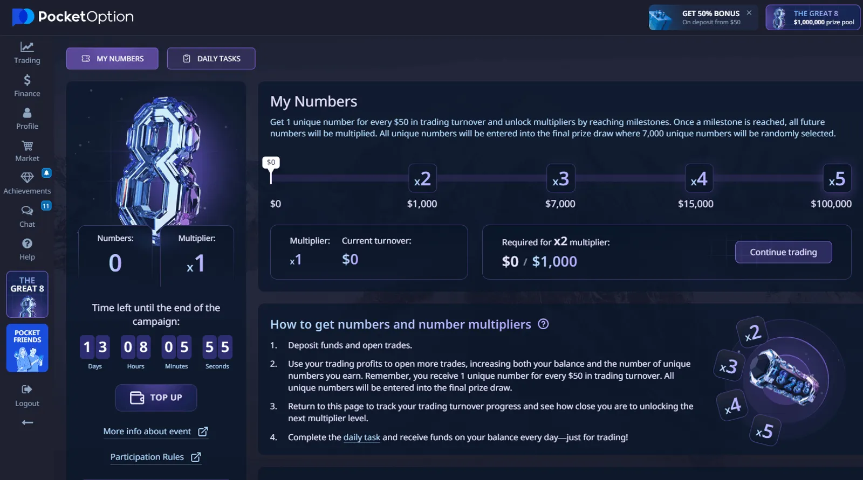Open Achievements diamond icon
This screenshot has width=863, height=480.
pyautogui.click(x=27, y=178)
